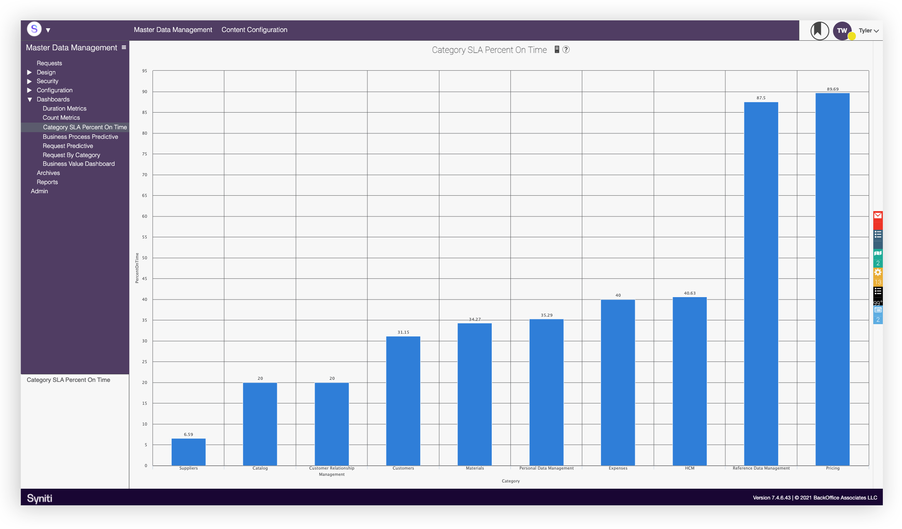Click the chart options icon beside title
Screen dimensions: 902x529
point(557,49)
